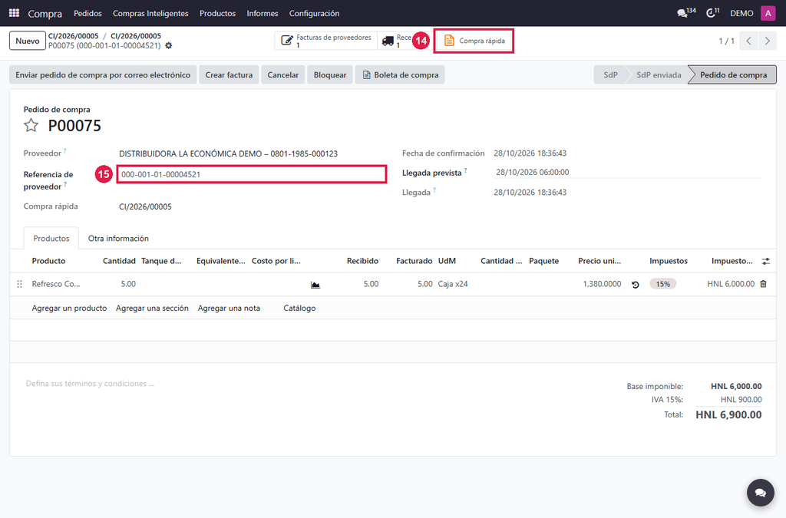Open the Catálogo link

tap(299, 308)
